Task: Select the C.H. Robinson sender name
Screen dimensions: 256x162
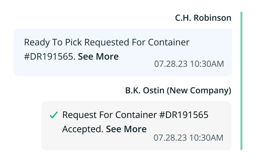Action: coord(203,18)
